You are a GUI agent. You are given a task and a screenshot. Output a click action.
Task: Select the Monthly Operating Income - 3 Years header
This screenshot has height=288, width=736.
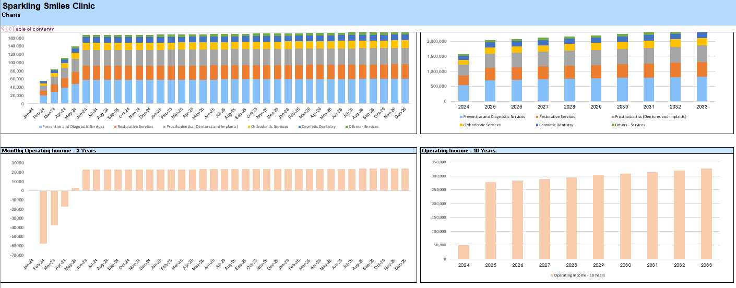point(49,151)
